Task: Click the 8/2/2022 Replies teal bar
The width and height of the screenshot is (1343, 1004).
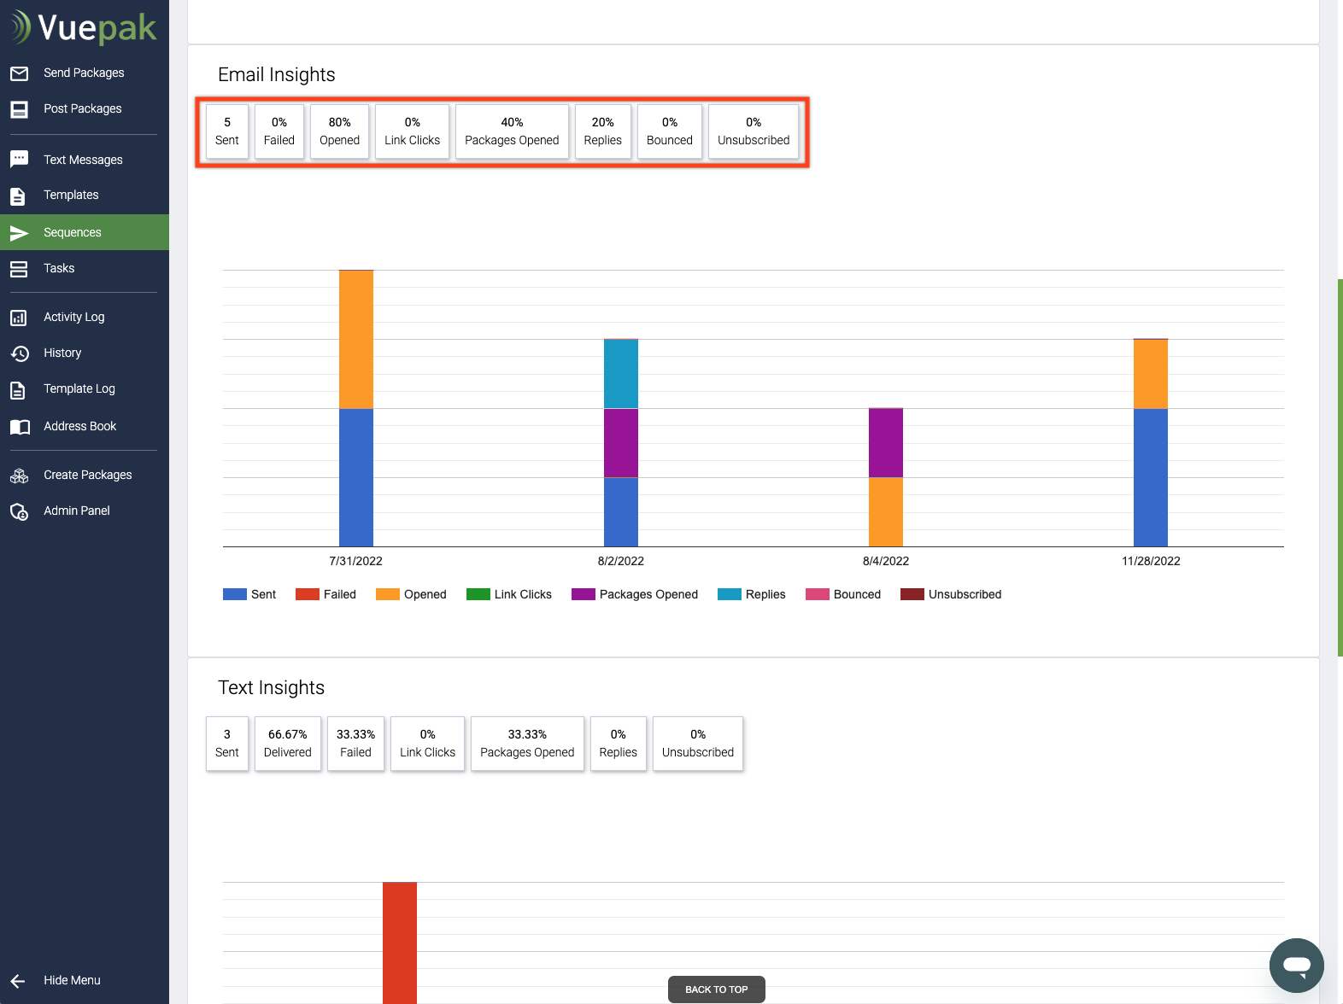Action: [x=621, y=374]
